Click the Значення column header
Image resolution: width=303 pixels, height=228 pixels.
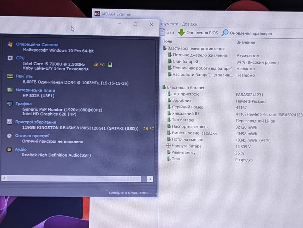pos(246,42)
